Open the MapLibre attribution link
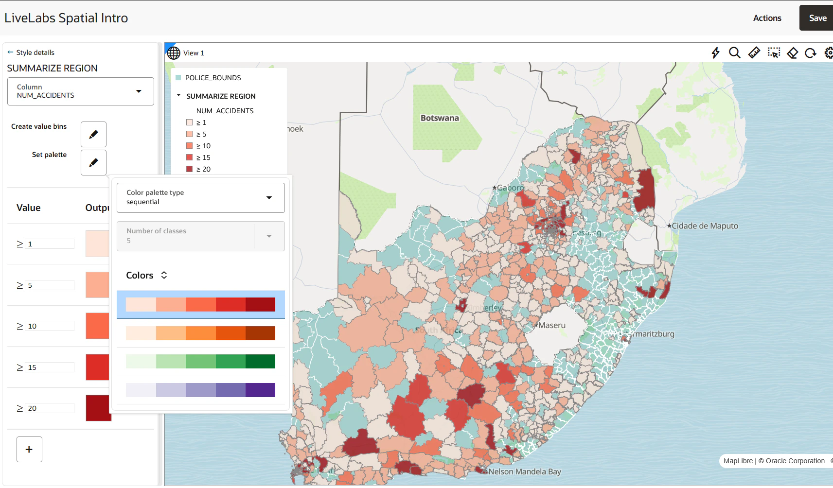The width and height of the screenshot is (833, 488). point(738,461)
